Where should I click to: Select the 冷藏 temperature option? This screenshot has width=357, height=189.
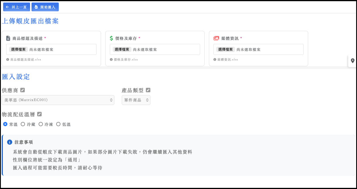point(23,124)
